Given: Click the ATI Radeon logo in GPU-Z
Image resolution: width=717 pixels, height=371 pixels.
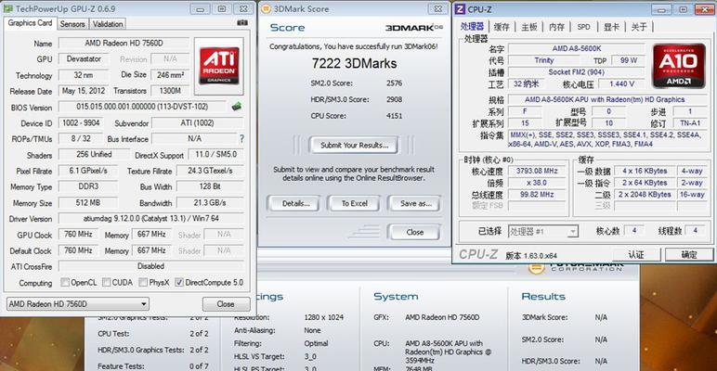Looking at the screenshot, I should point(218,66).
